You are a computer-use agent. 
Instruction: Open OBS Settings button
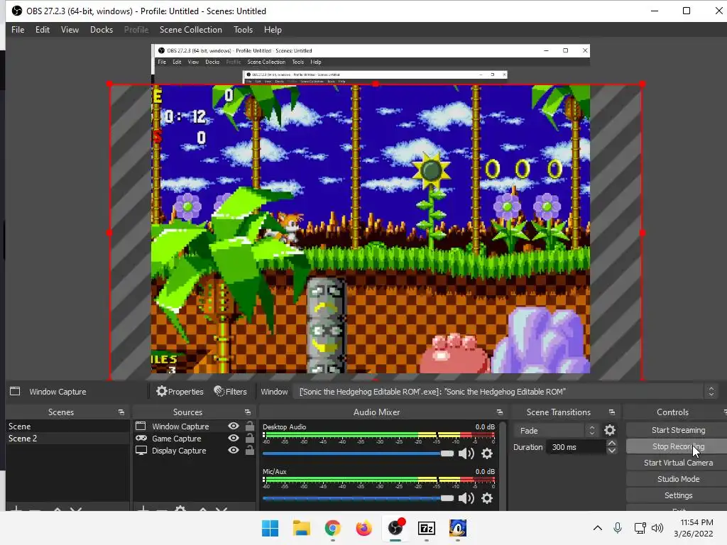coord(678,495)
